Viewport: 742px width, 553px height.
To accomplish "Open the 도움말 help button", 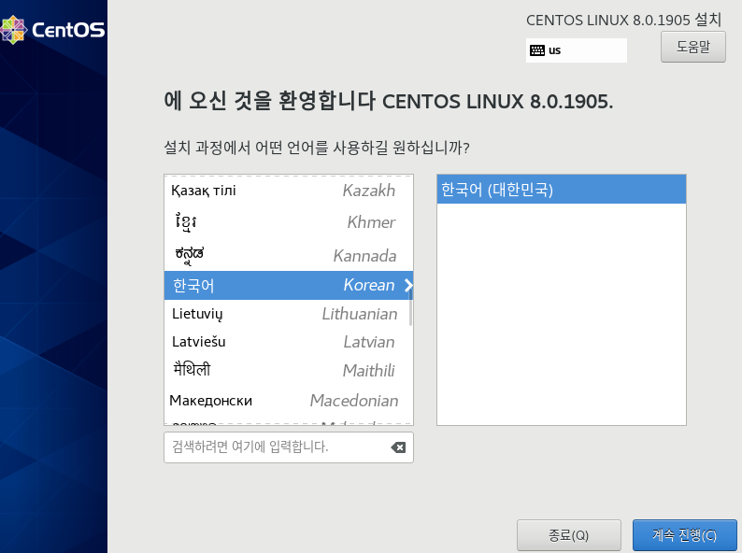I will click(693, 47).
